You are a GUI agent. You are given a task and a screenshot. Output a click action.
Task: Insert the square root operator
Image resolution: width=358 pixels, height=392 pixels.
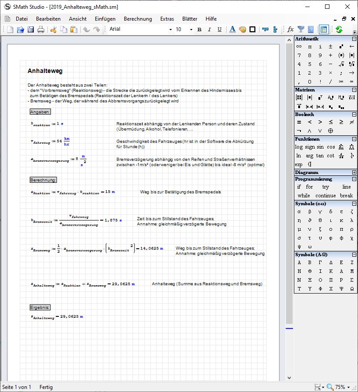point(341,64)
